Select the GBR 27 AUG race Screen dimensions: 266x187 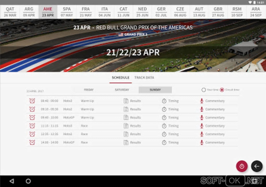[218, 12]
